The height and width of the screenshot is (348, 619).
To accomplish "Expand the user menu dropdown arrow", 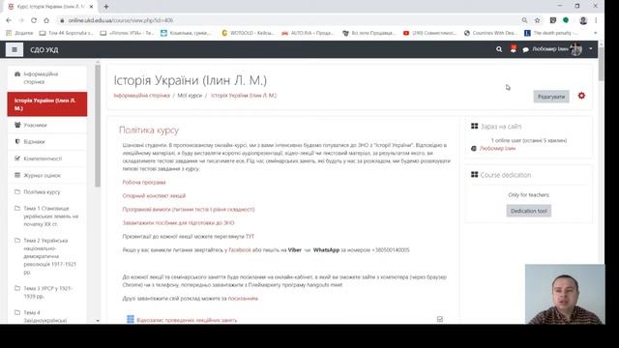I will [x=591, y=49].
